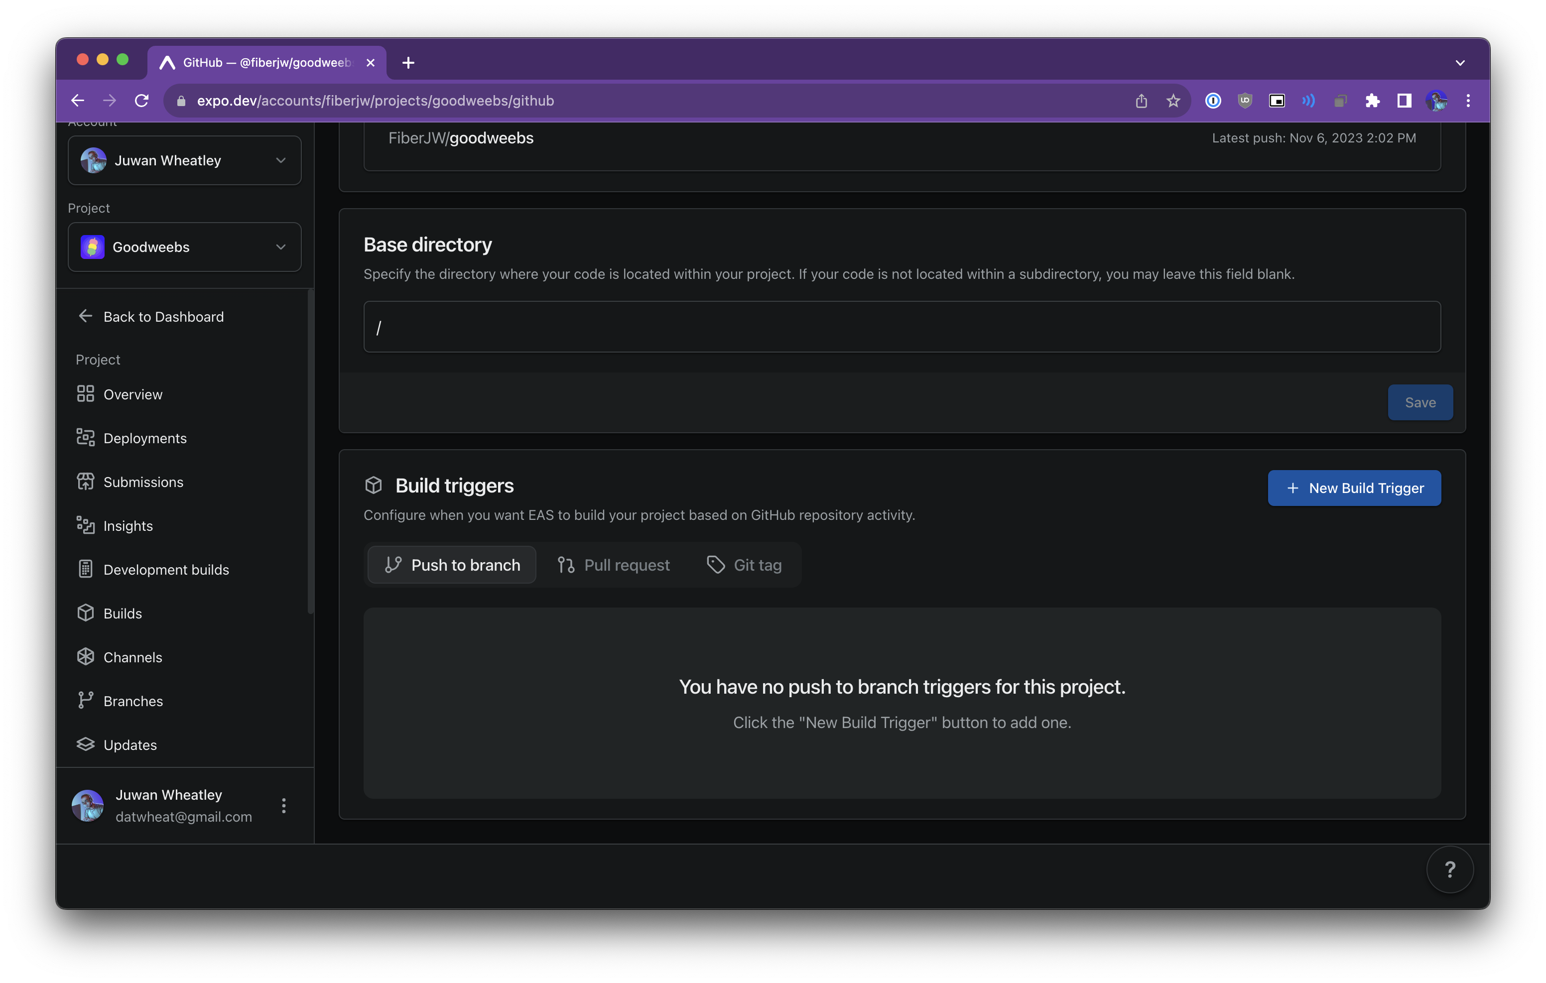Click the browser forward arrow
This screenshot has width=1546, height=983.
[110, 101]
